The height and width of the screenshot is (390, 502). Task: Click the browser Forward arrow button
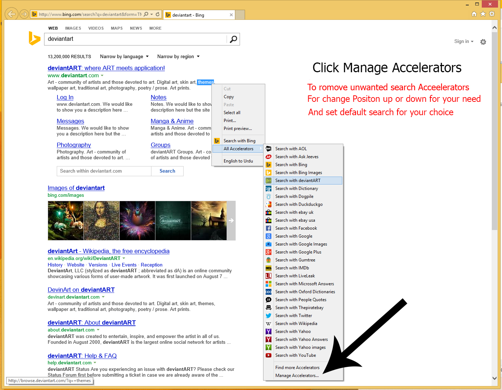[x=24, y=14]
